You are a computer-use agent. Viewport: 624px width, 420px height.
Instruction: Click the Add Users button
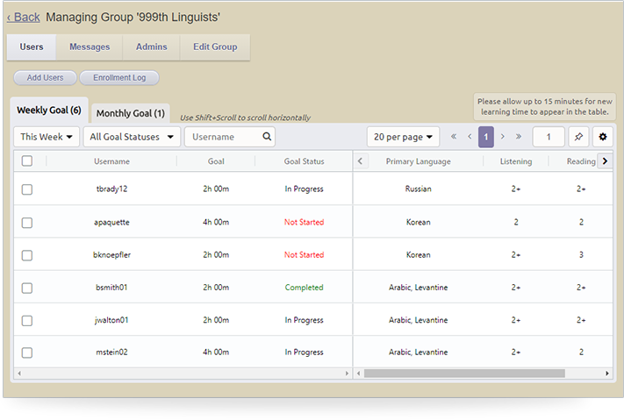pyautogui.click(x=45, y=78)
